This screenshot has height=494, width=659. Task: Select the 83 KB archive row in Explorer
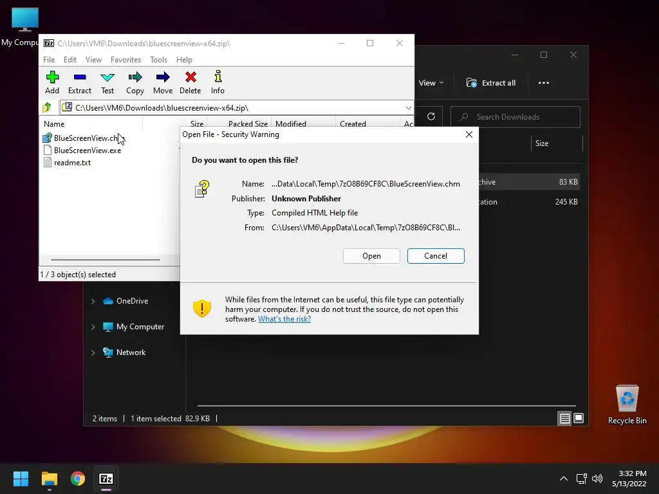pos(530,182)
